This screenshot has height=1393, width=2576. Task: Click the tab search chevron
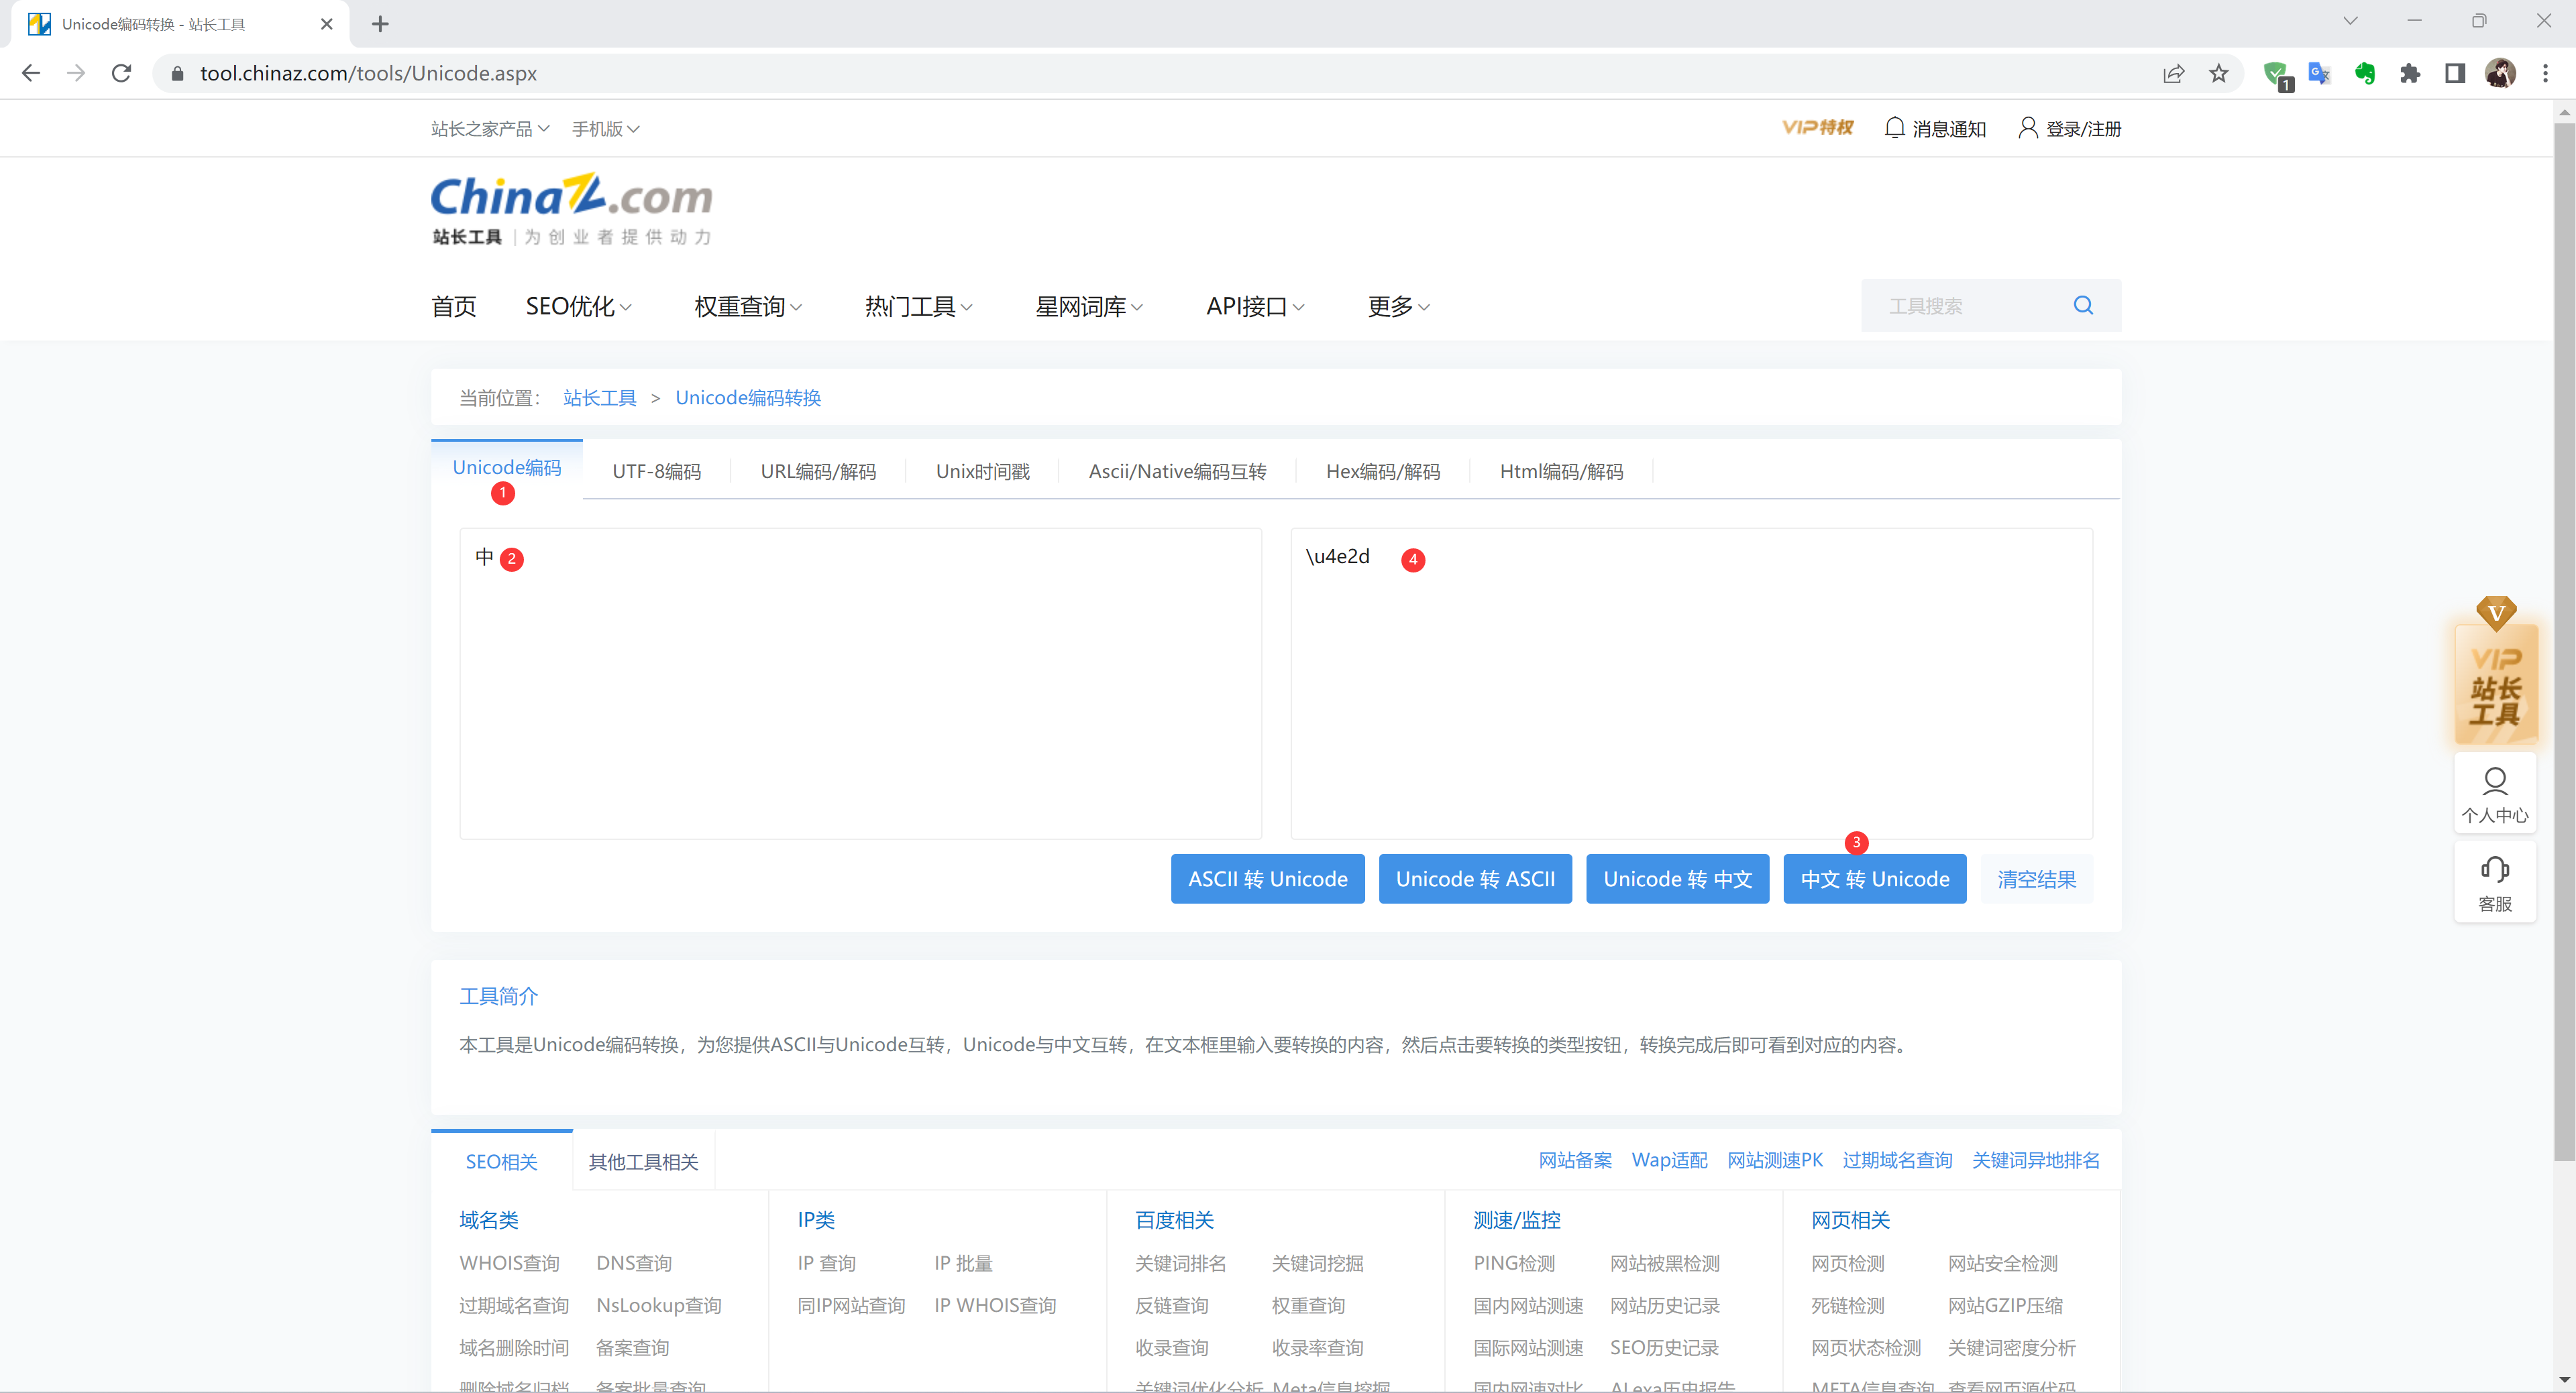[x=2350, y=21]
